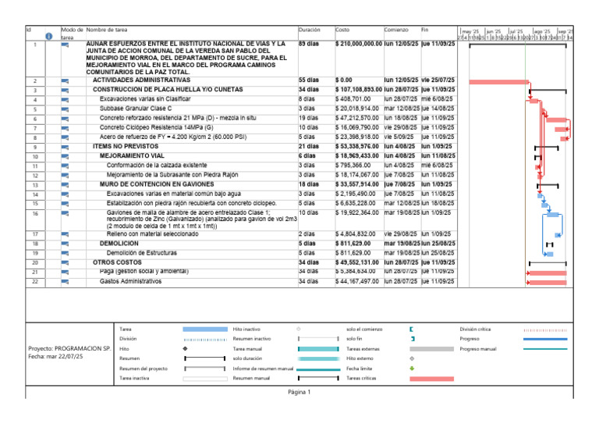Viewport: 599px width, 424px height.
Task: Select row 3 CONSTRUCCION DE PLACA HUELLA task name
Action: (168, 90)
